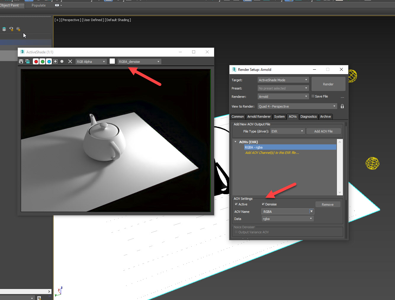Click Add AOV Channel(s) to this EXR file link
This screenshot has width=395, height=300.
point(272,153)
